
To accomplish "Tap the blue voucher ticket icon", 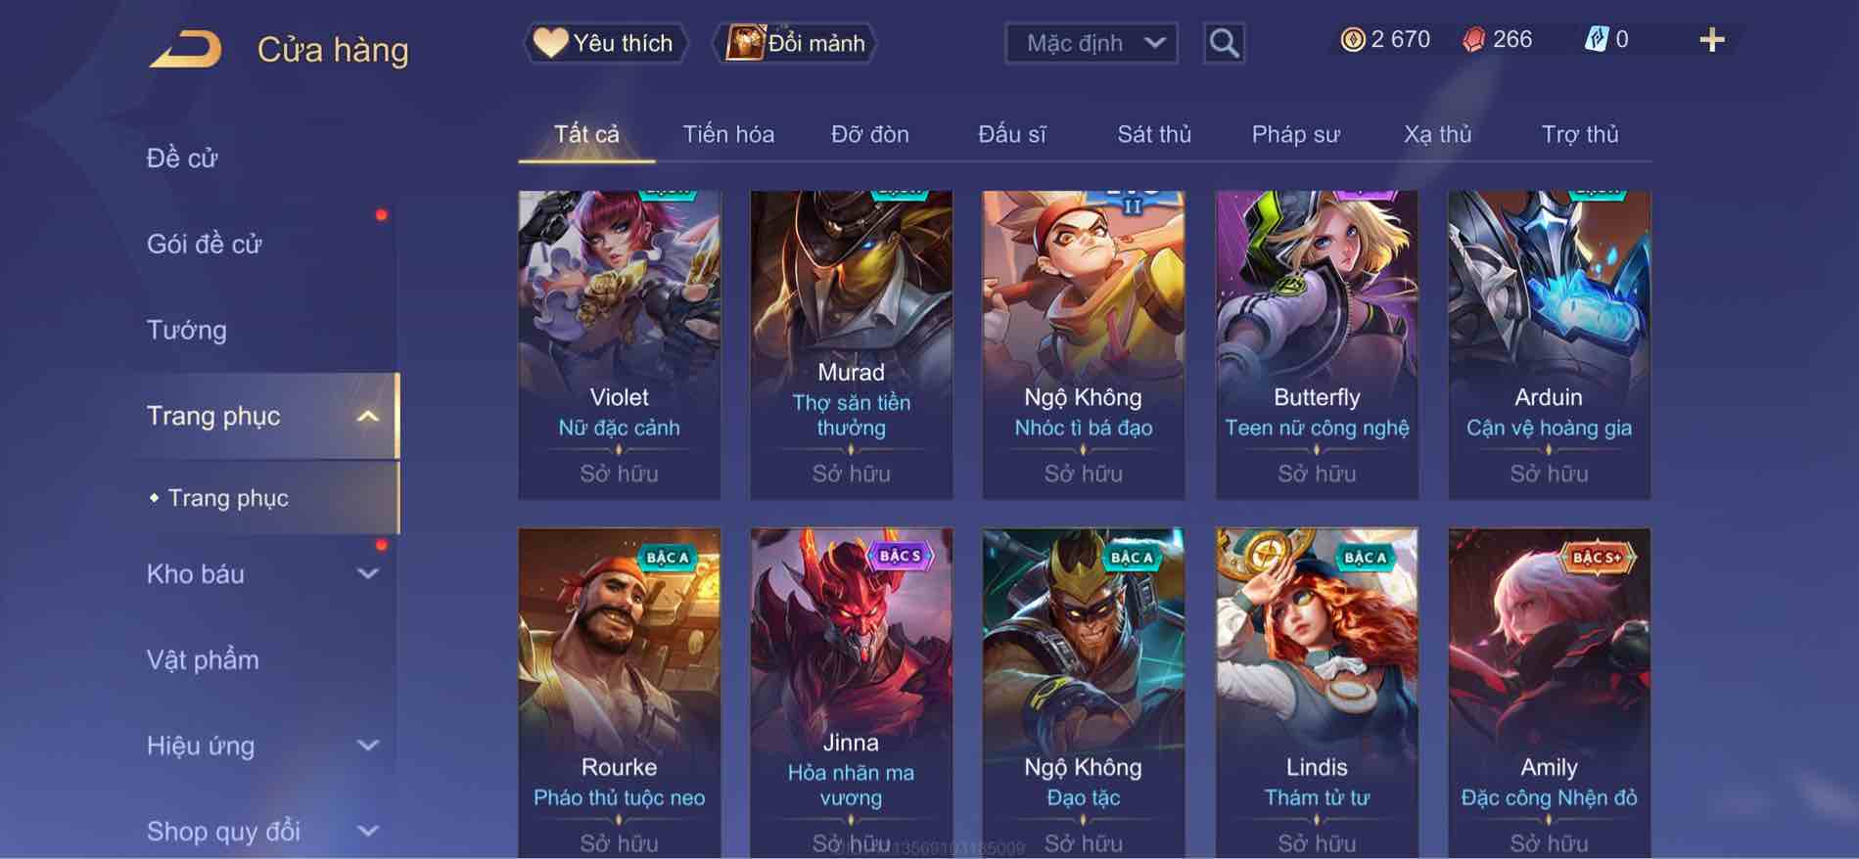I will 1596,40.
